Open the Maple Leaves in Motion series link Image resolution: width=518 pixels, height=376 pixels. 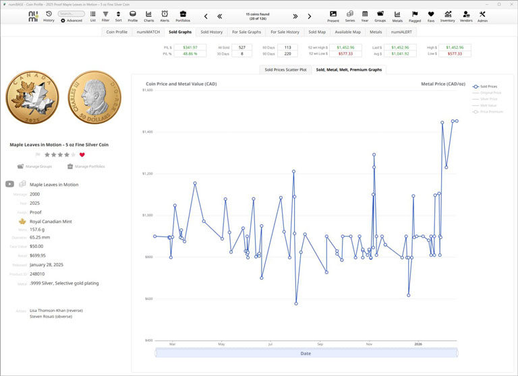point(54,185)
